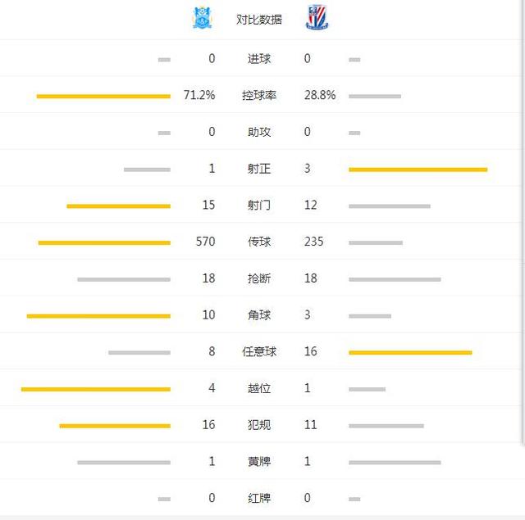Click the yellow bar for 10 corners

click(98, 316)
